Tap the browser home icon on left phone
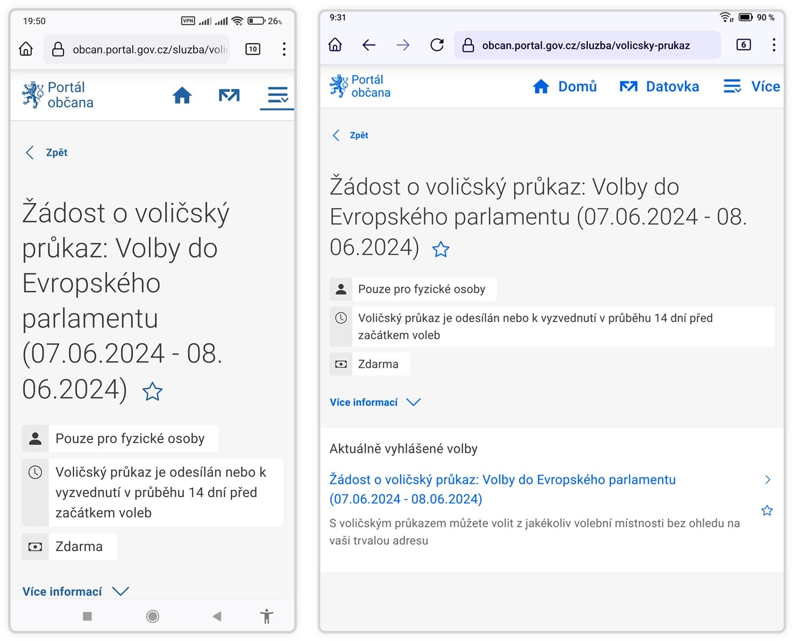 pos(26,49)
